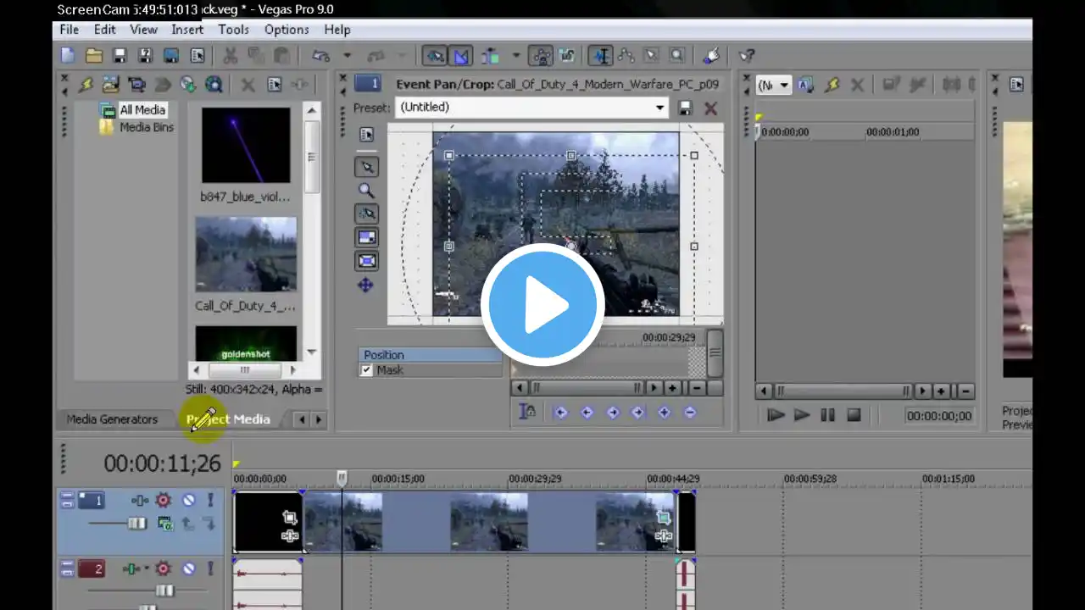Click the Save icon in main toolbar
Image resolution: width=1085 pixels, height=610 pixels.
[x=120, y=56]
